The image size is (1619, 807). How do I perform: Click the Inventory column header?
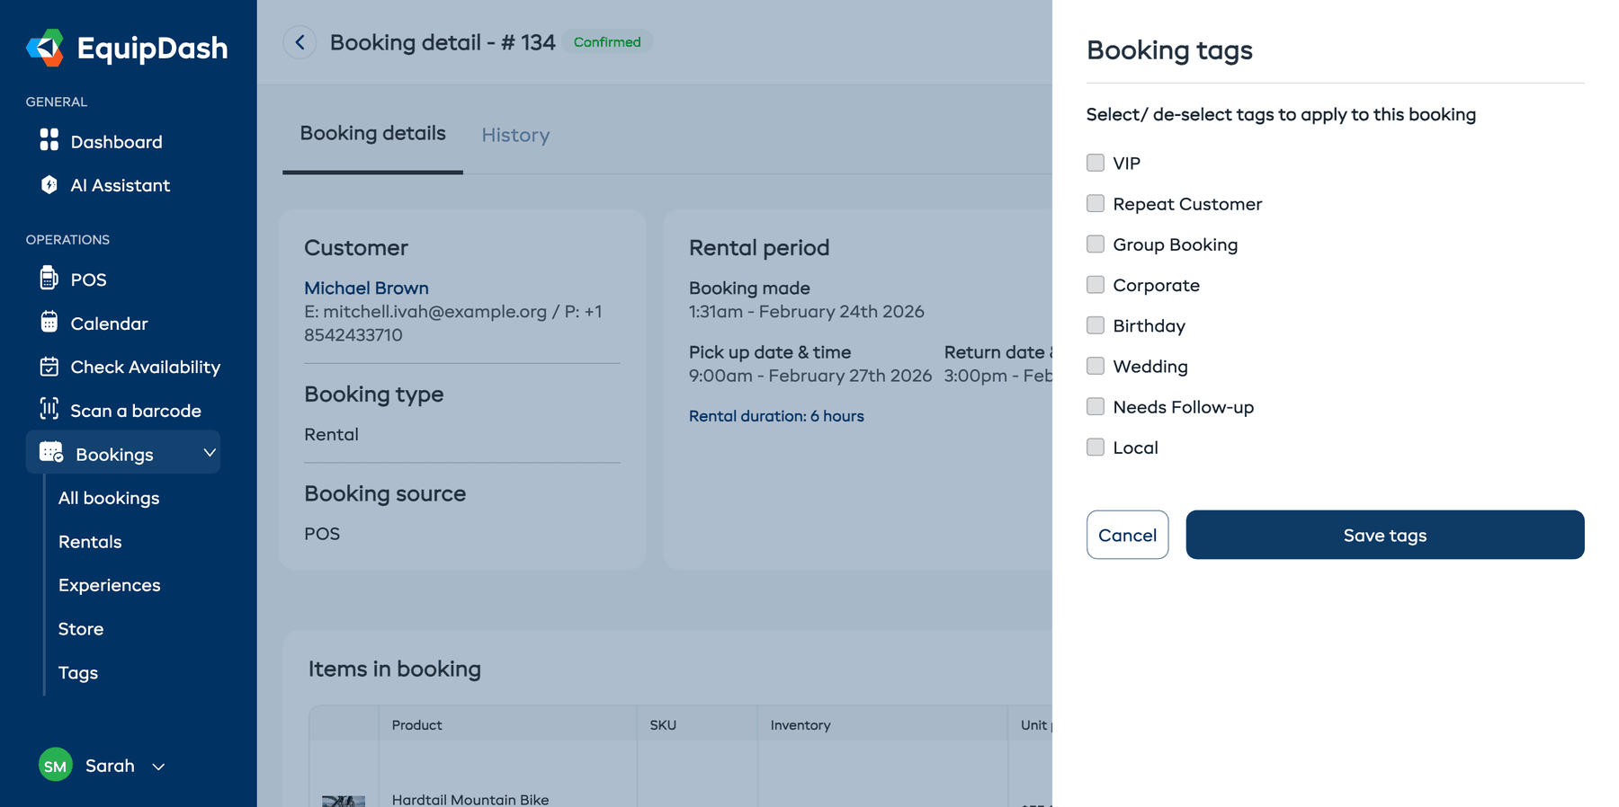point(801,724)
